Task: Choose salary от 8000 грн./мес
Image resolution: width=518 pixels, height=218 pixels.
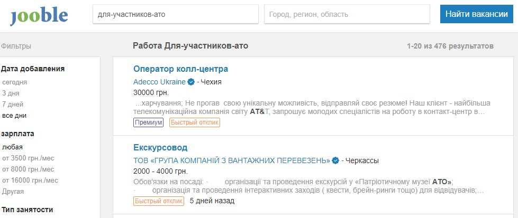Action: pos(28,169)
